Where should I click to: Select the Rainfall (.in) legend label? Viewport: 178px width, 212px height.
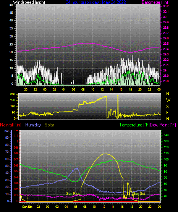click(11, 125)
